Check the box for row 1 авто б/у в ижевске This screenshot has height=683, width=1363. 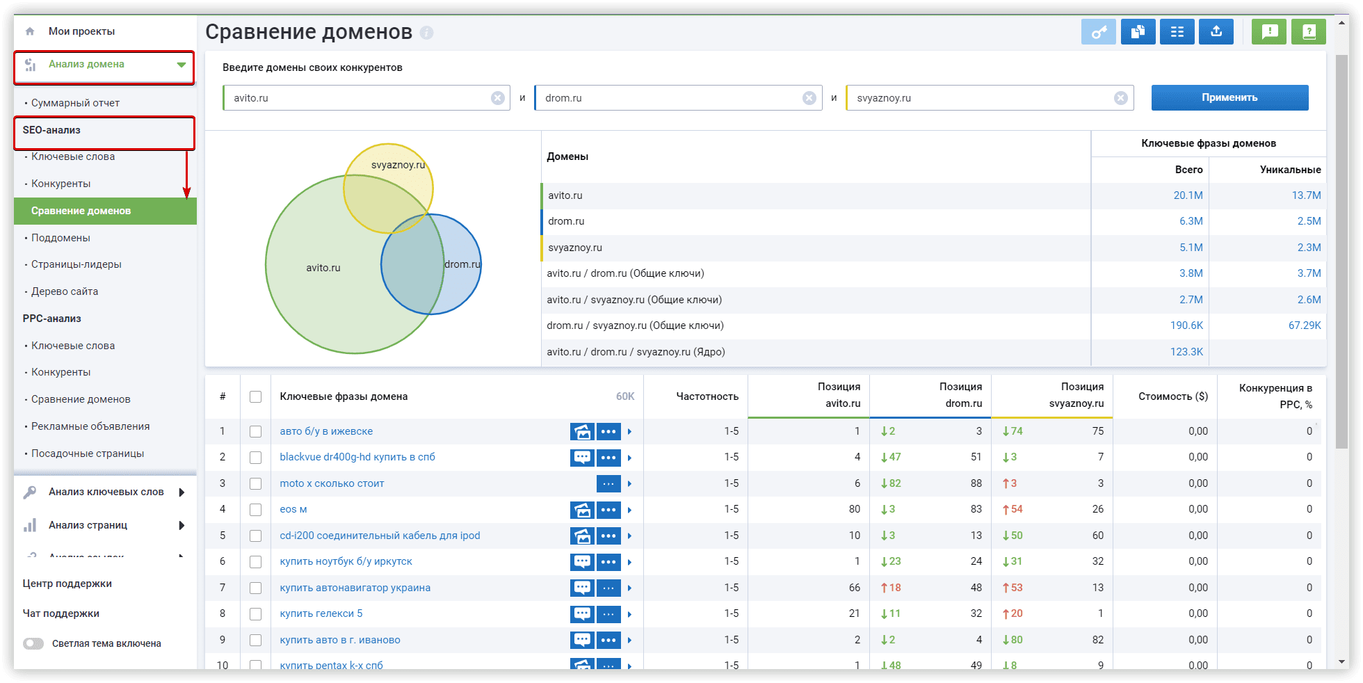tap(256, 431)
